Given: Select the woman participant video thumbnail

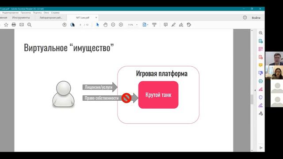Looking at the screenshot, I should pyautogui.click(x=274, y=72).
